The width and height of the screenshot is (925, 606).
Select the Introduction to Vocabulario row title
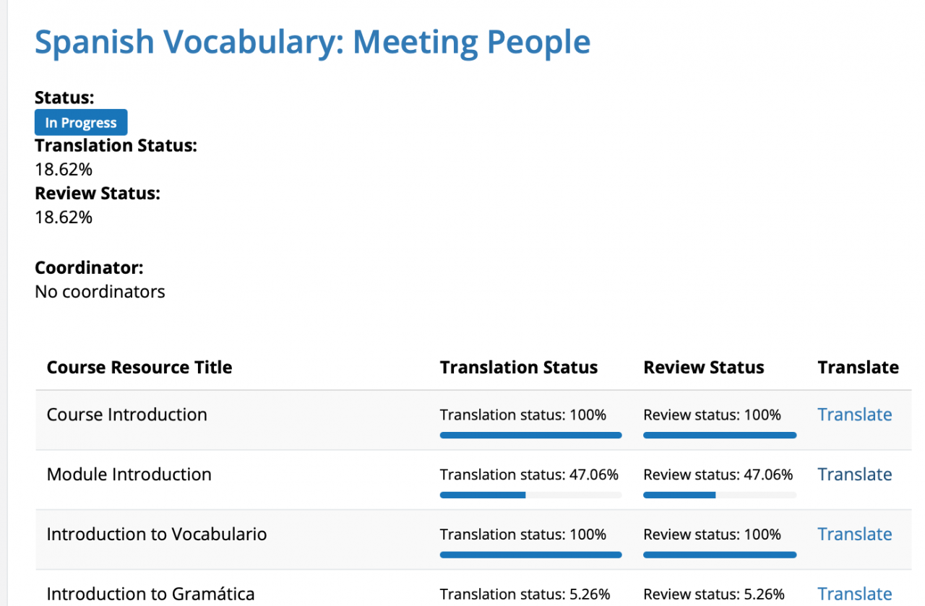coord(157,534)
